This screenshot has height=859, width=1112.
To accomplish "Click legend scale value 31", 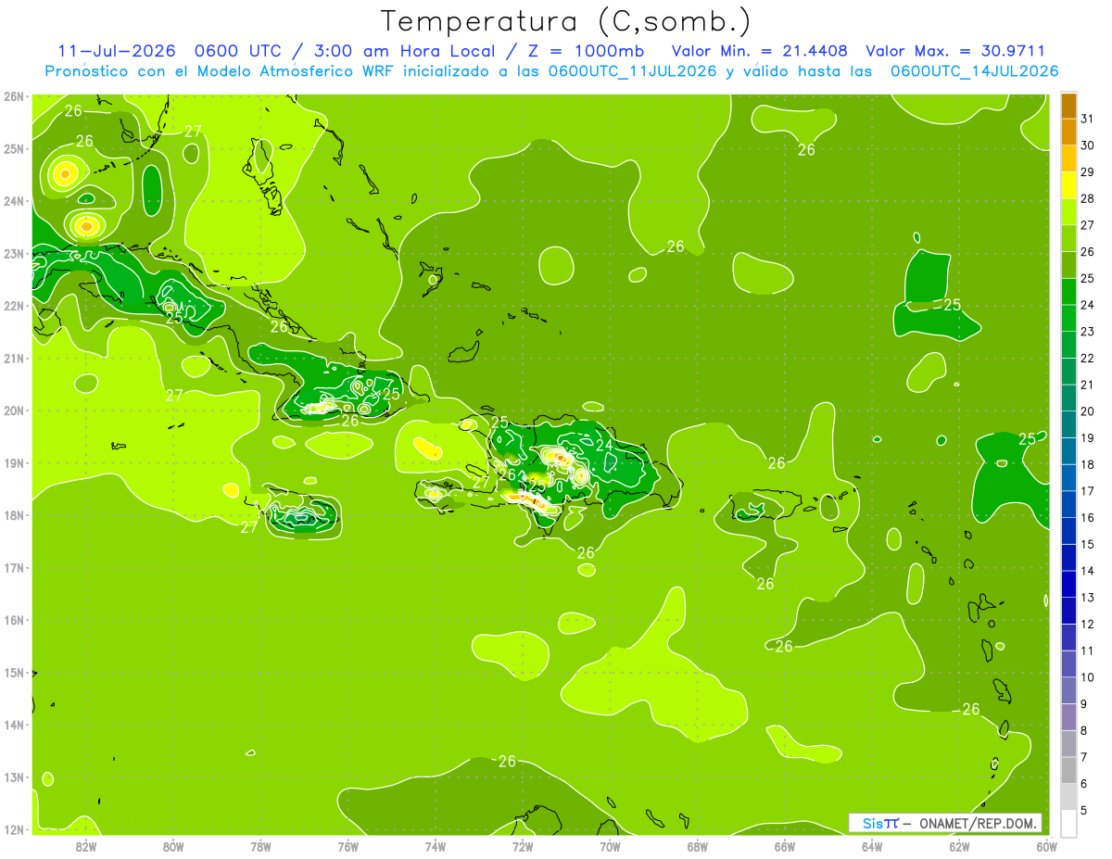I will click(x=1087, y=118).
